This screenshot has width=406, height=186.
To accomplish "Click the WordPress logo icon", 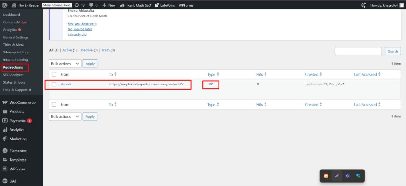I will (5, 5).
